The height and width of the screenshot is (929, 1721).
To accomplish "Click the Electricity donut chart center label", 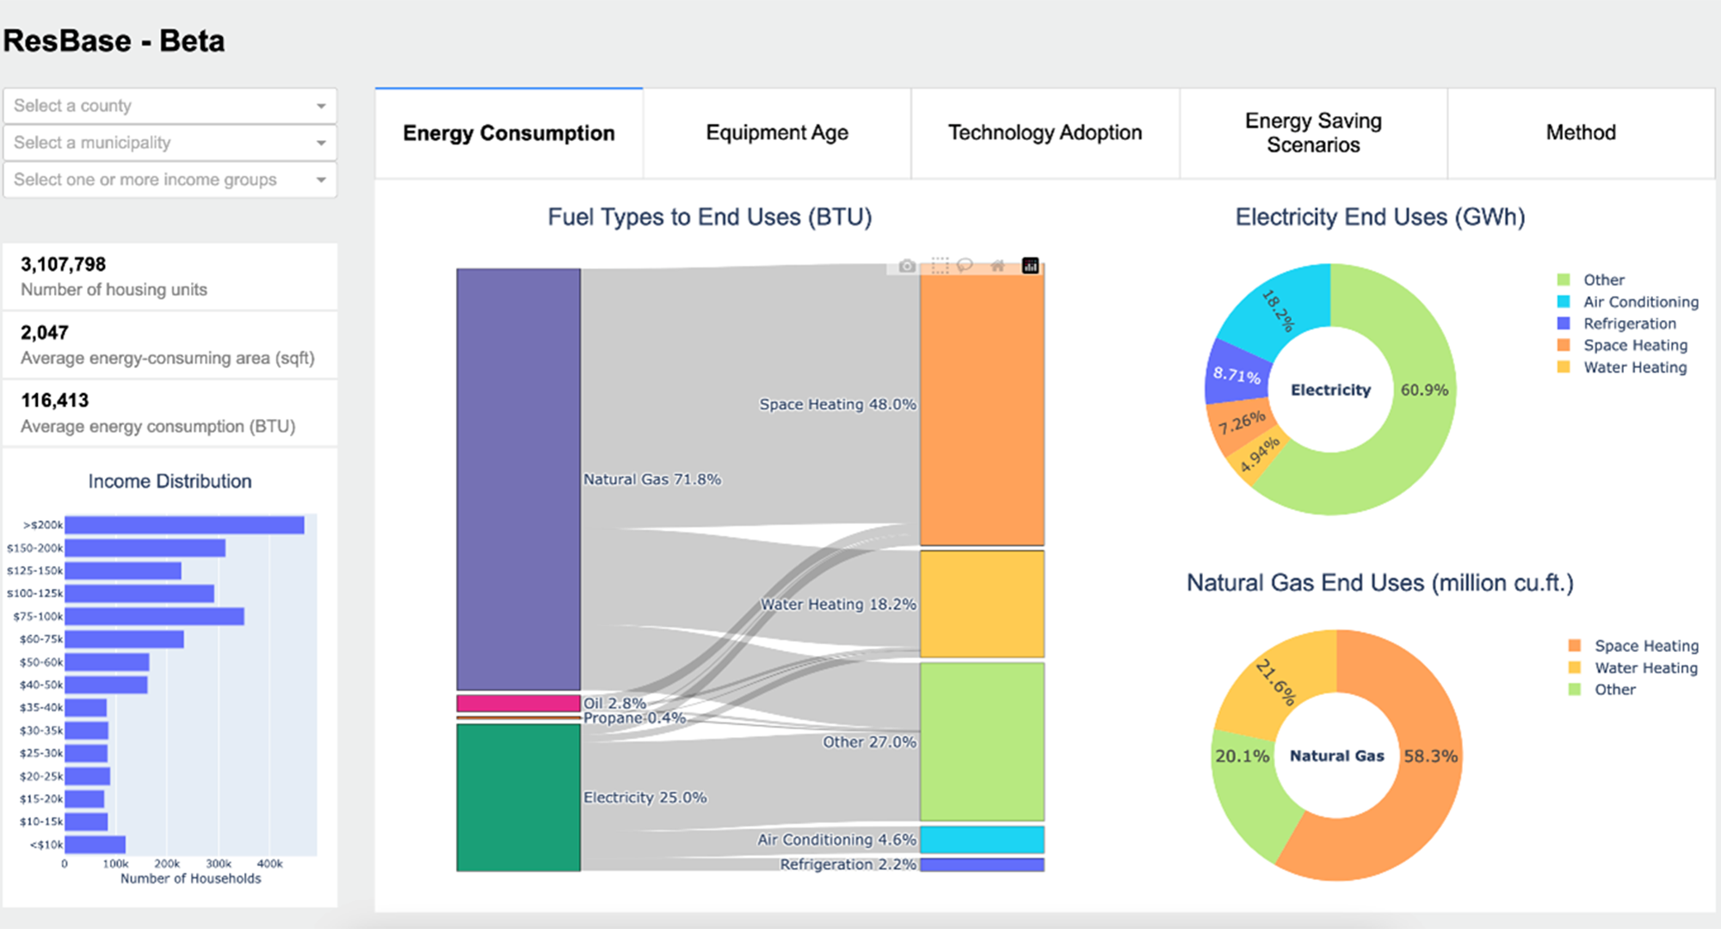I will click(x=1330, y=390).
